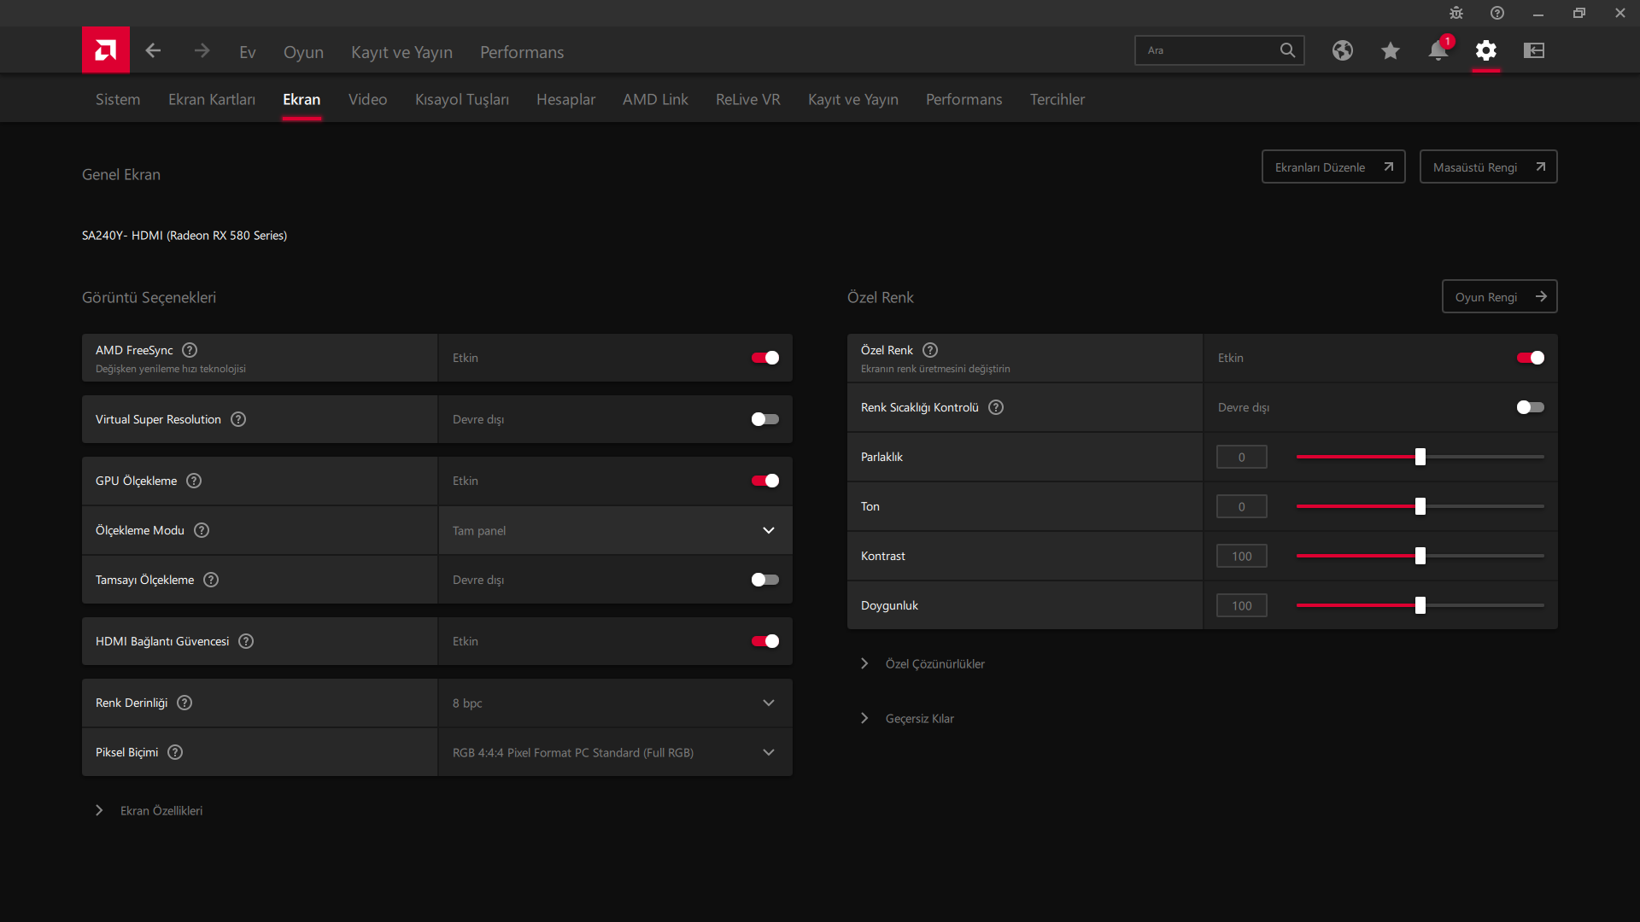Open the bug report icon

[1456, 13]
